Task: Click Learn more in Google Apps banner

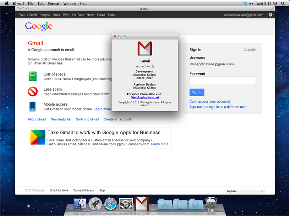Action: click(160, 144)
